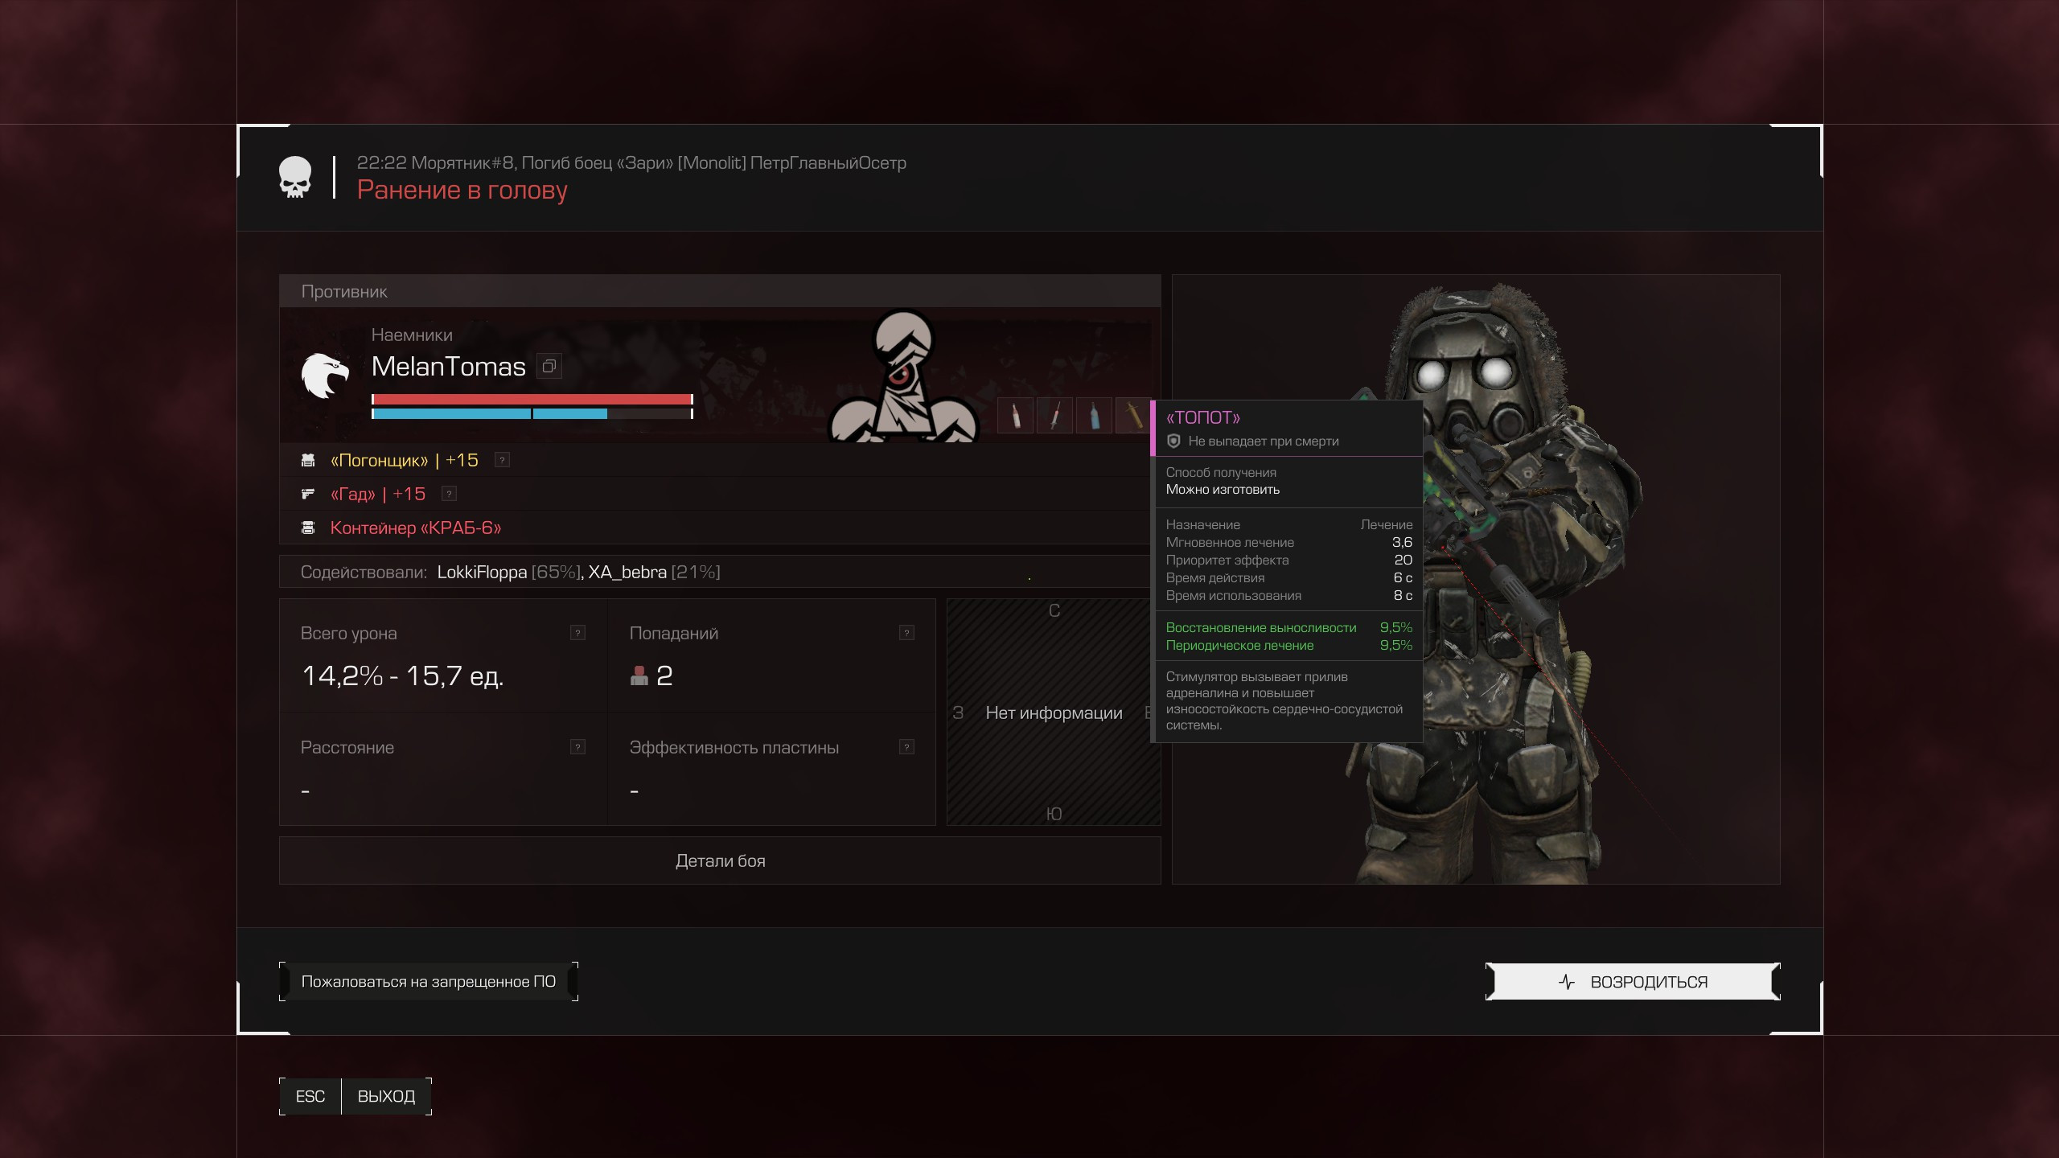Click the Возродиться respawn button
Image resolution: width=2059 pixels, height=1158 pixels.
point(1633,982)
